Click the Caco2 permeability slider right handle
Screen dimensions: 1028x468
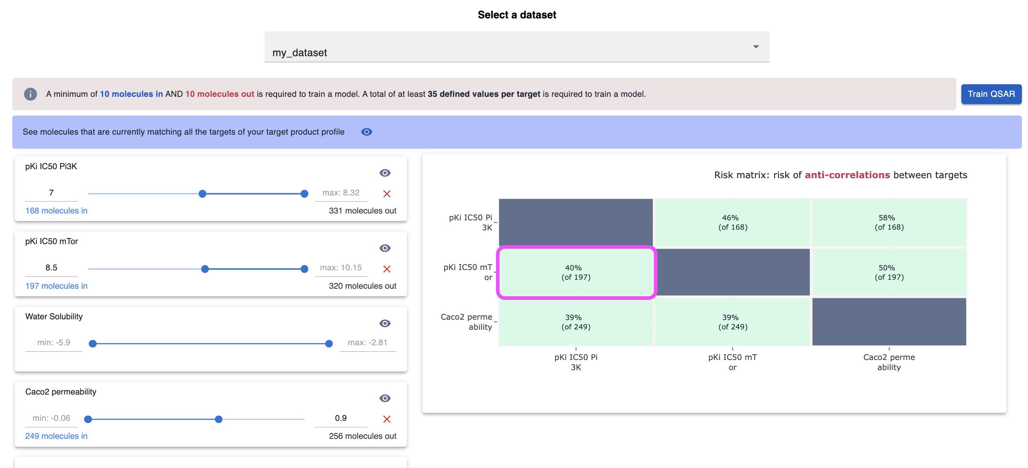[x=218, y=419]
